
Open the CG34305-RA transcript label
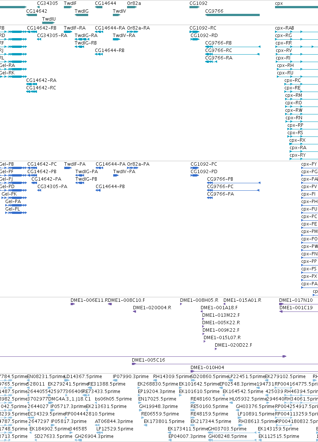click(x=52, y=36)
